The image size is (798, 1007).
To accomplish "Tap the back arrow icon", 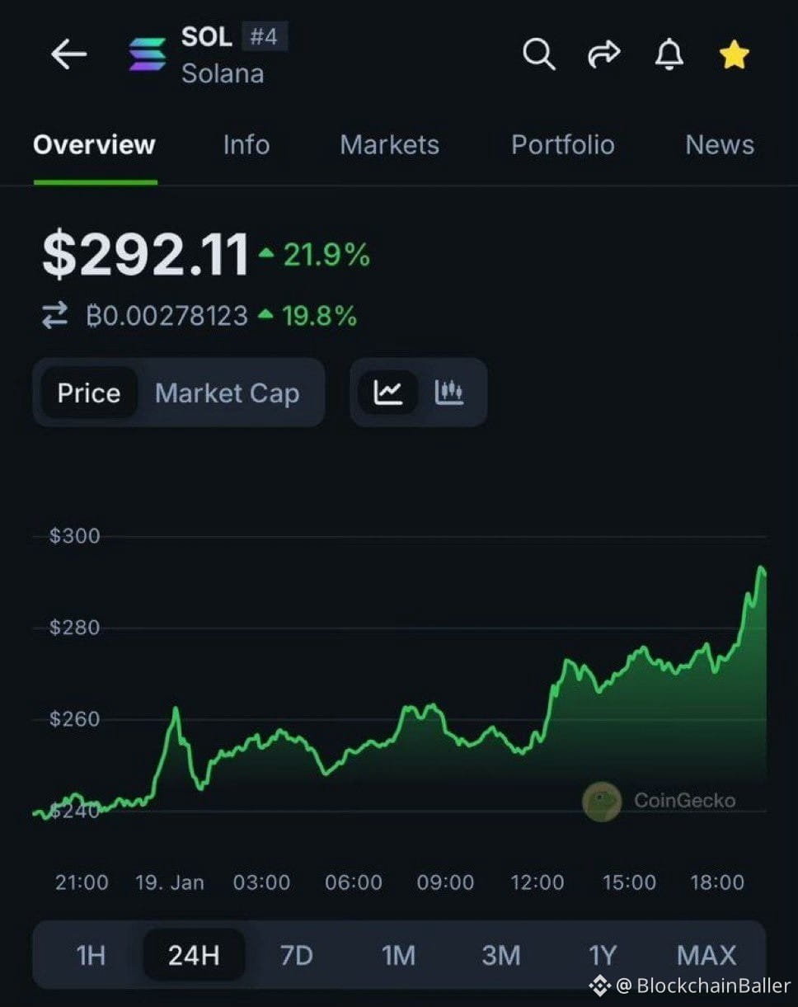I will (68, 55).
